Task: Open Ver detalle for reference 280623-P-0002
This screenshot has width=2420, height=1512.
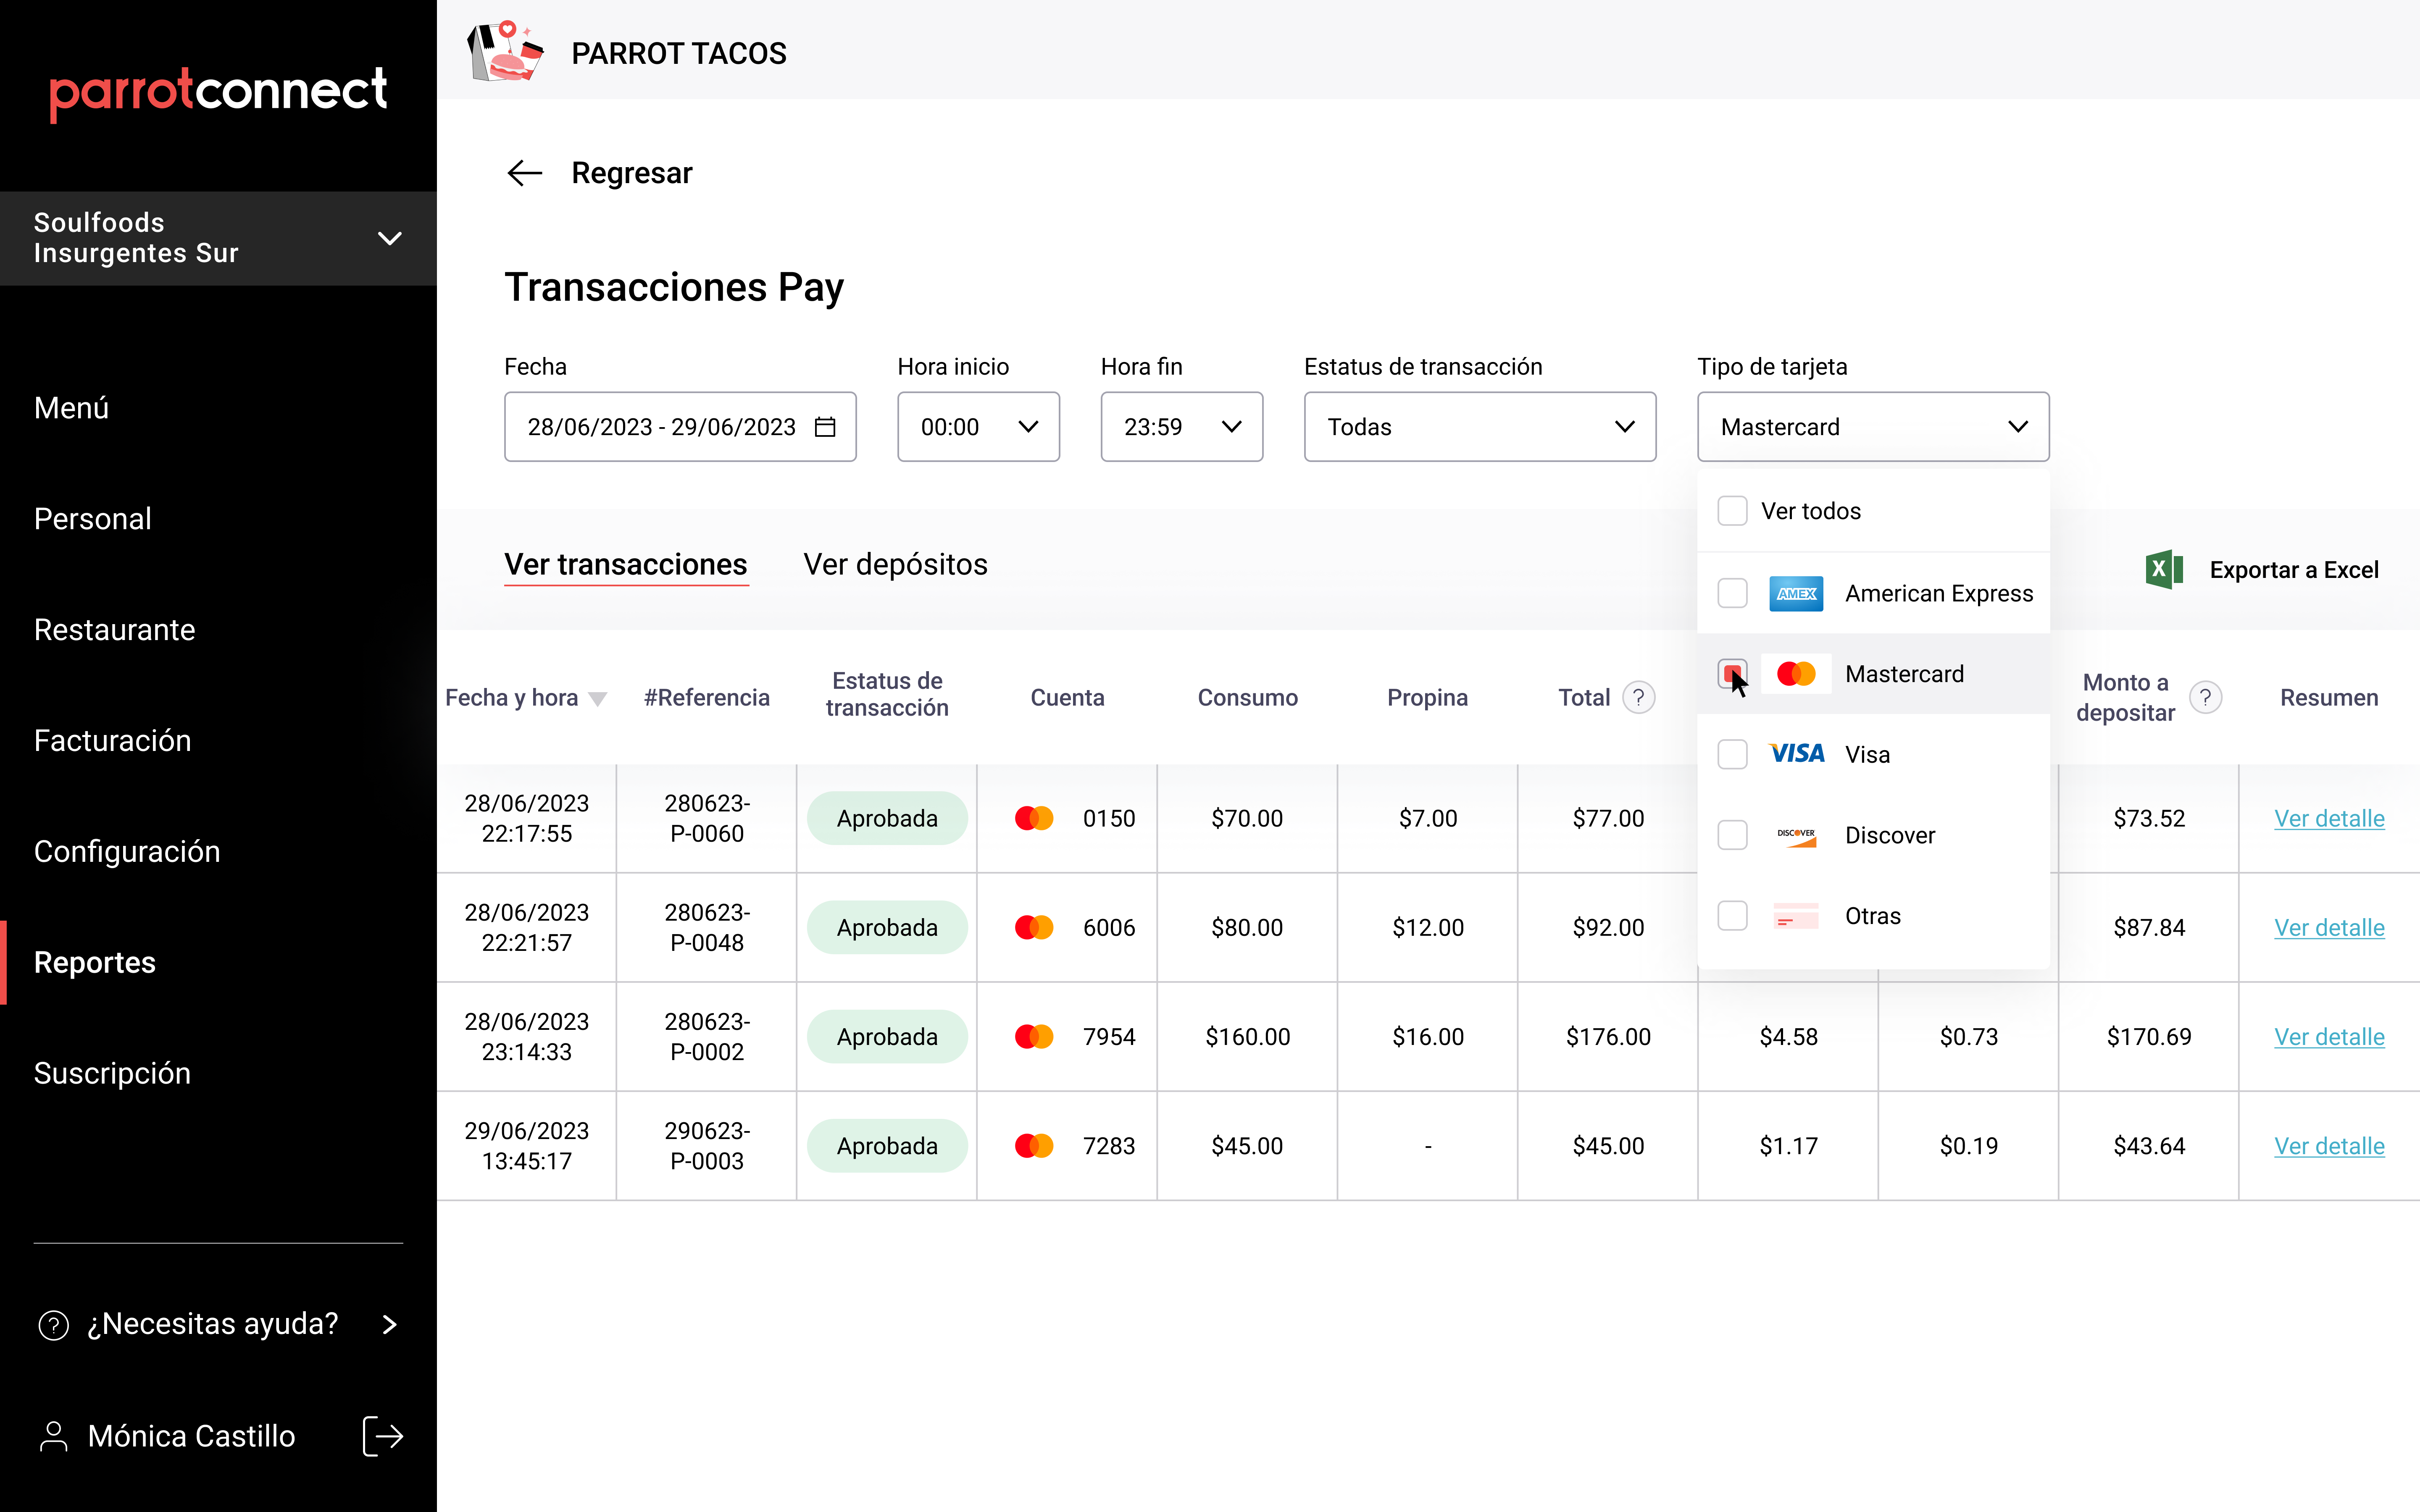Action: [2329, 1036]
